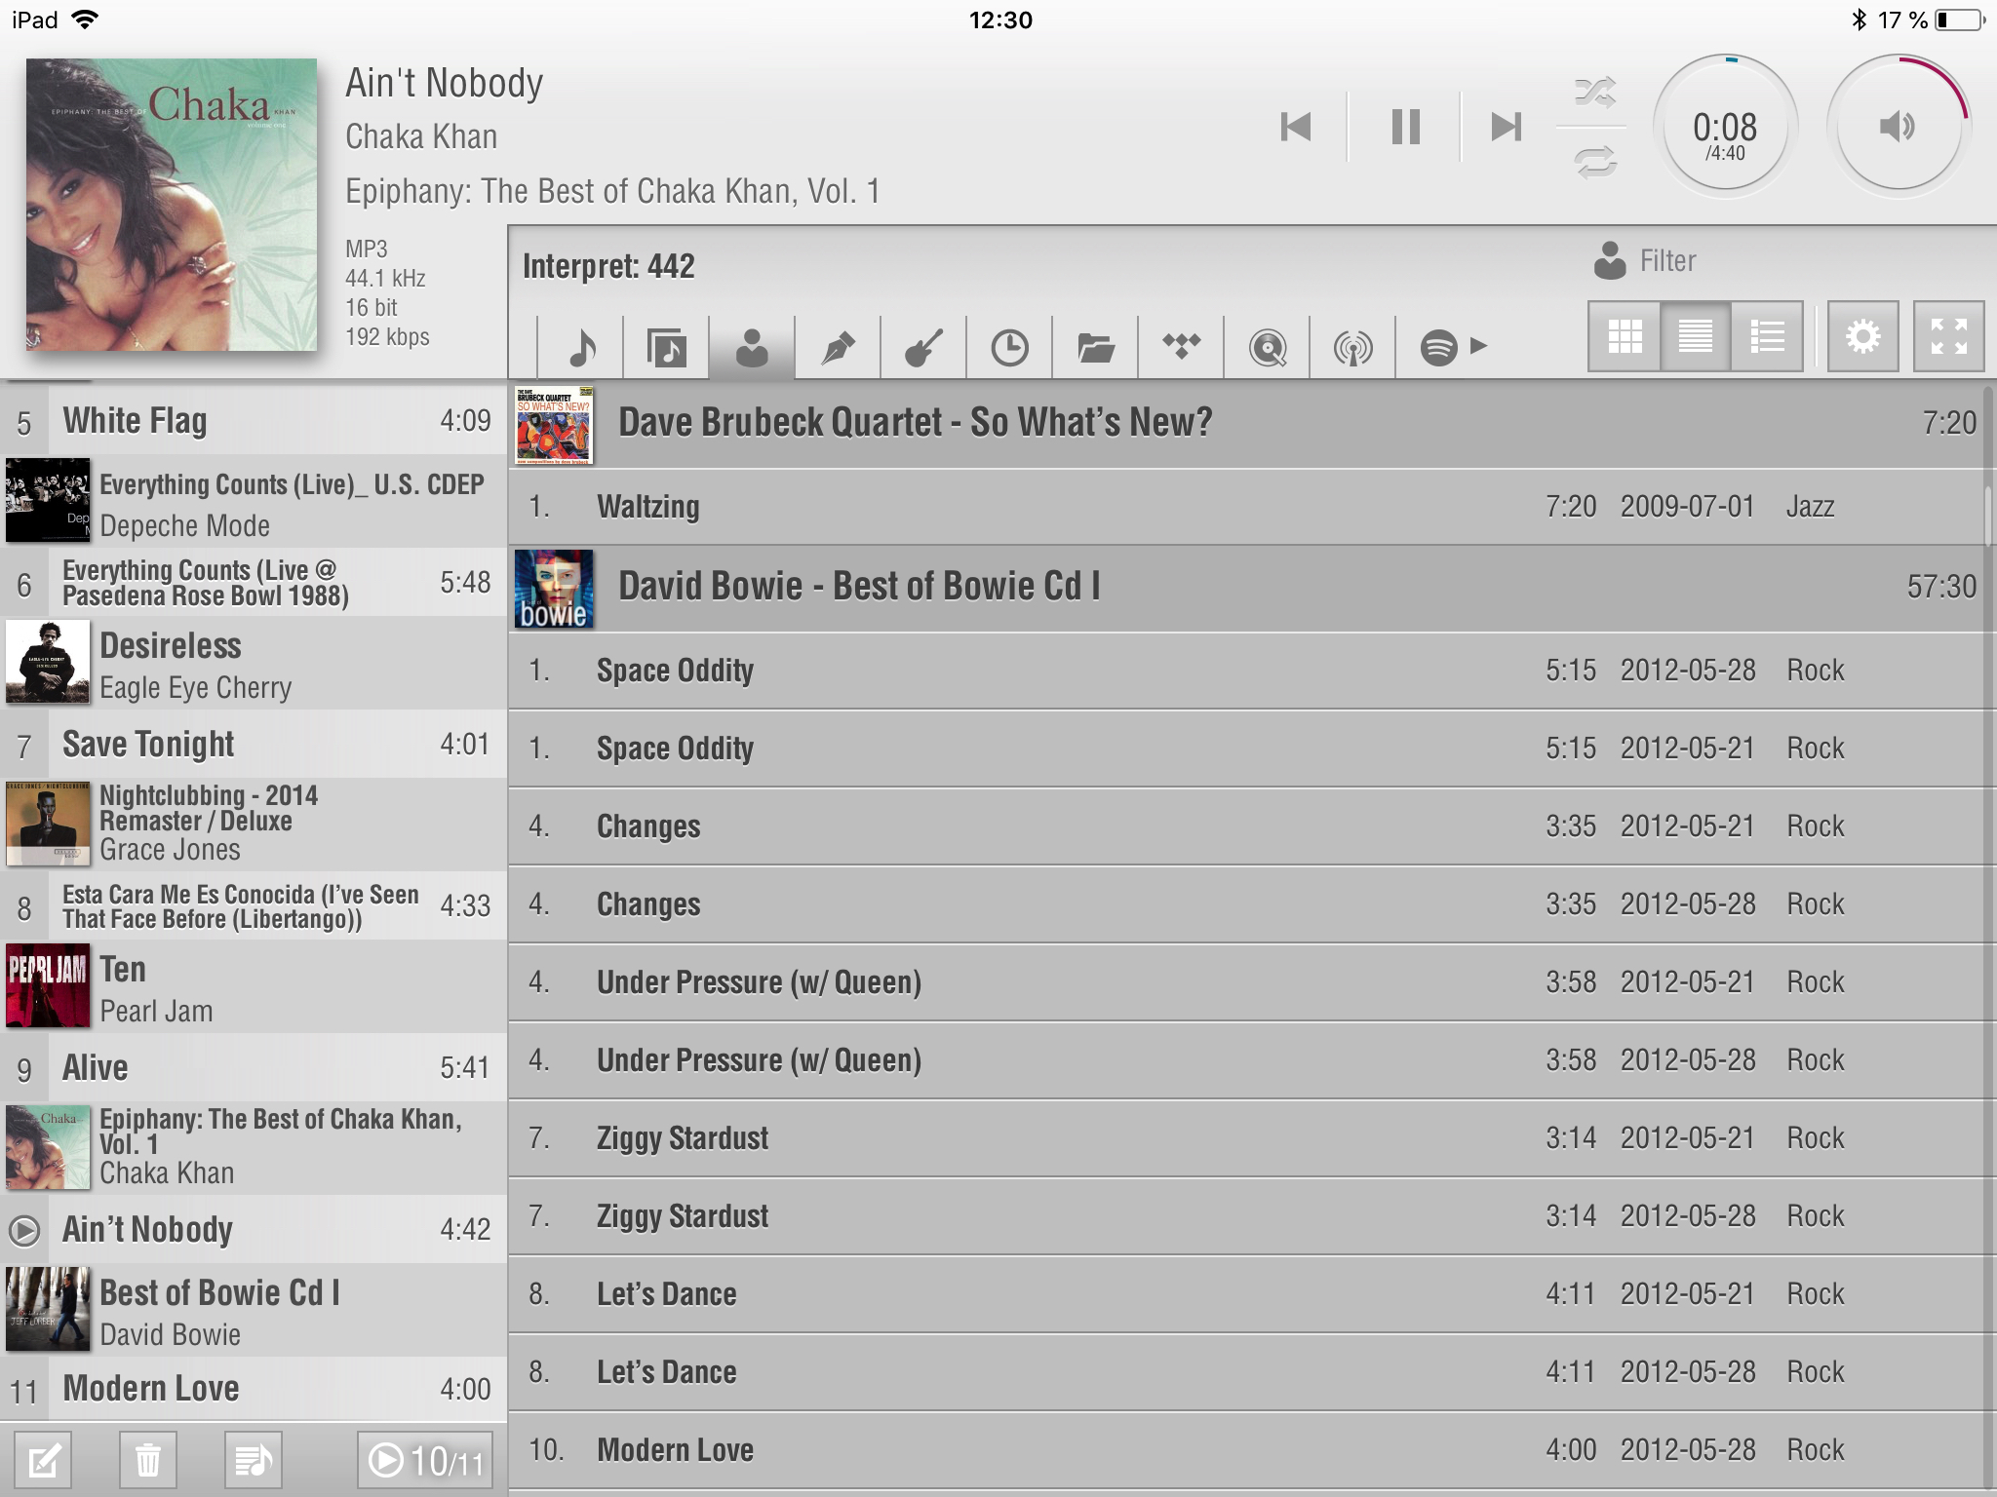Click the library list scrollbar
This screenshot has height=1497, width=1997.
tap(1989, 515)
